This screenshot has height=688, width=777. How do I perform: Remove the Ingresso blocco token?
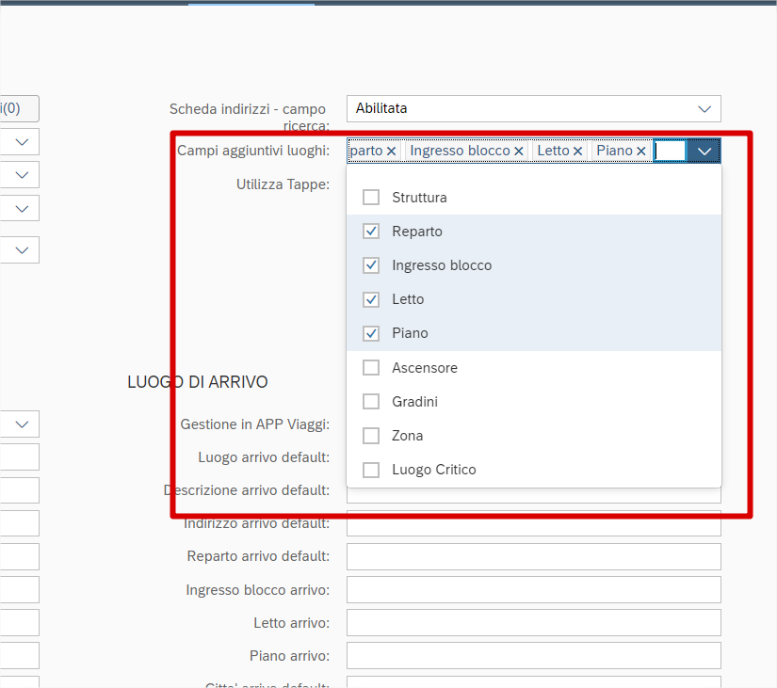click(518, 151)
